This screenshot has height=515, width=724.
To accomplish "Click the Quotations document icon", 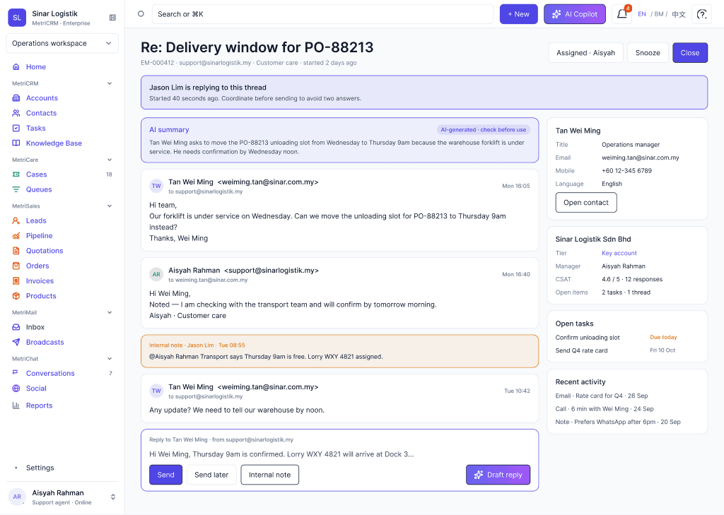I will 16,251.
